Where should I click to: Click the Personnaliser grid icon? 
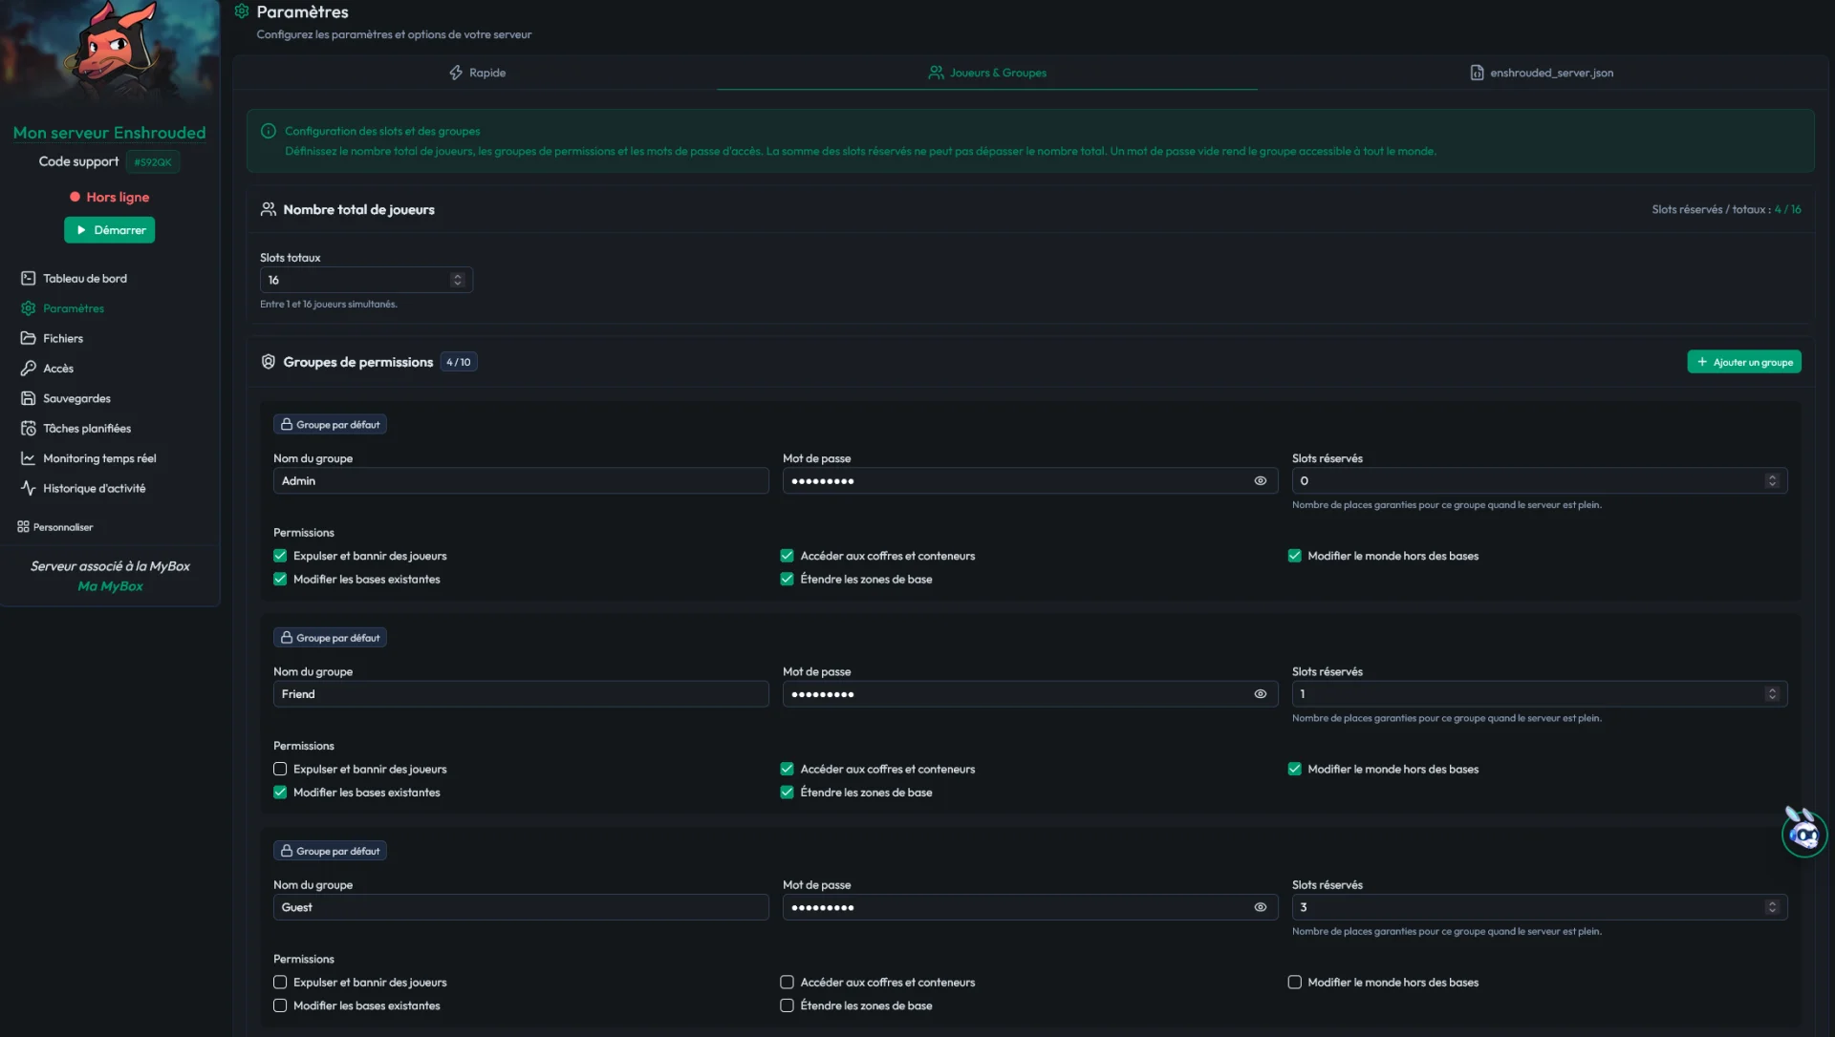click(23, 526)
